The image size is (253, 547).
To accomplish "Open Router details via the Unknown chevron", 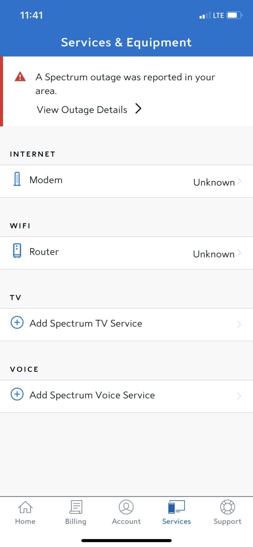I will click(239, 253).
